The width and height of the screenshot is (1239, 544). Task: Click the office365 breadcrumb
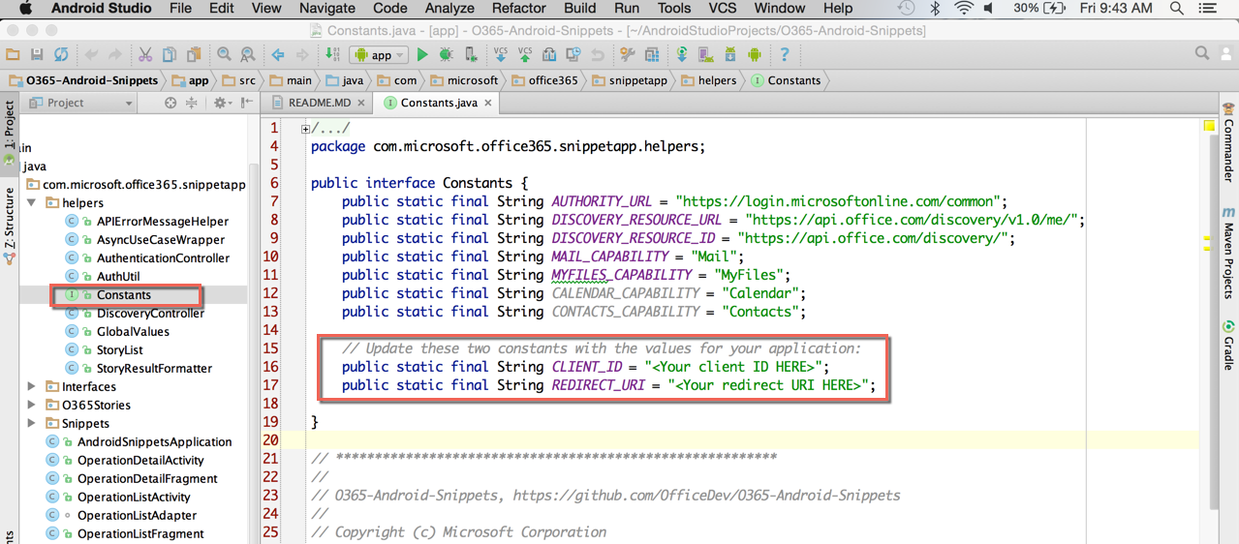(543, 80)
